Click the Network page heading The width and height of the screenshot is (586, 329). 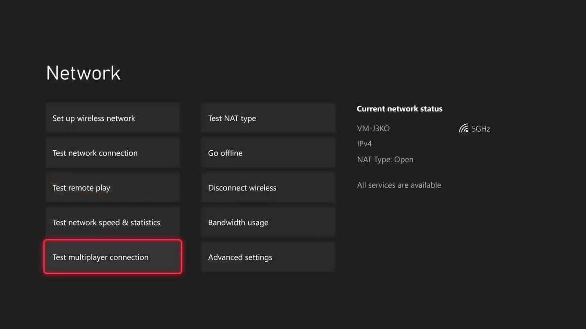(83, 73)
